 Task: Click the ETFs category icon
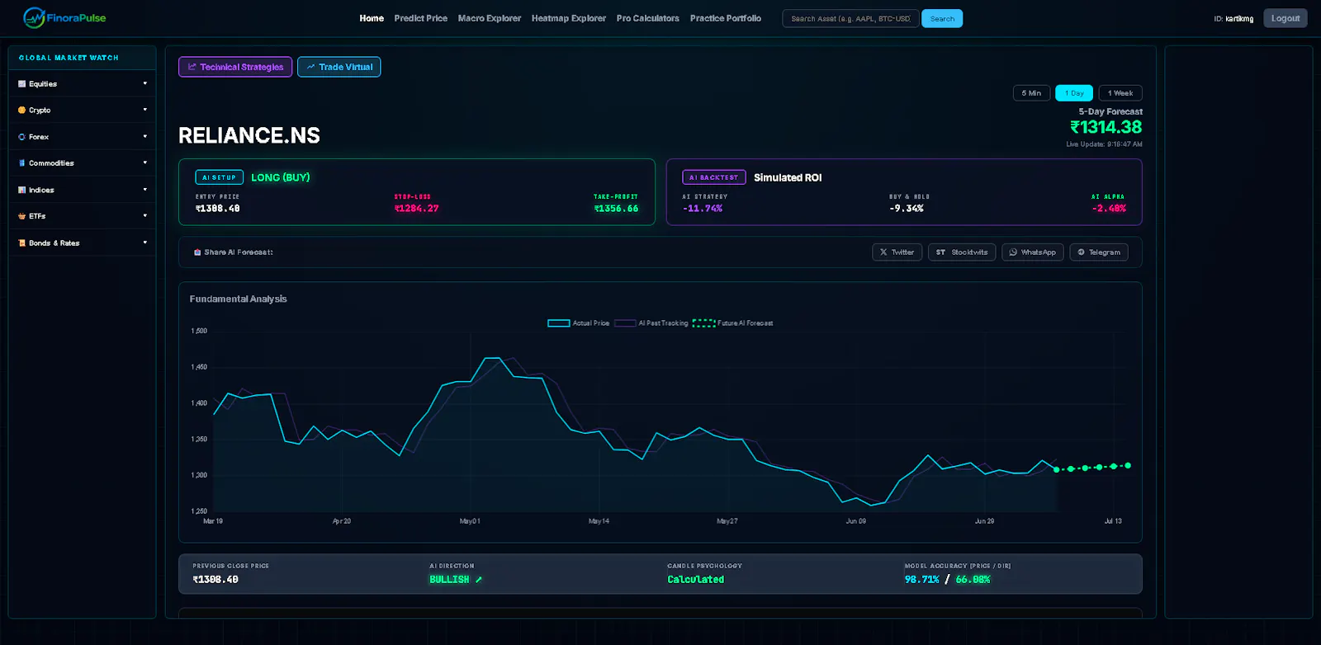[x=22, y=216]
